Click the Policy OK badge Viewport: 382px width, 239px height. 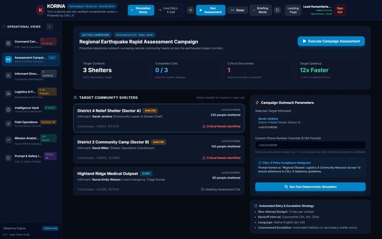coord(50,156)
